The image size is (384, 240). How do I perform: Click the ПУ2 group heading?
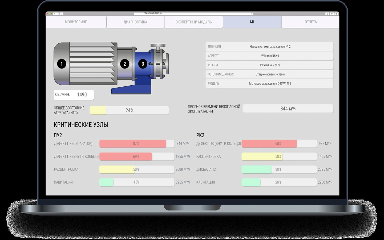point(58,135)
